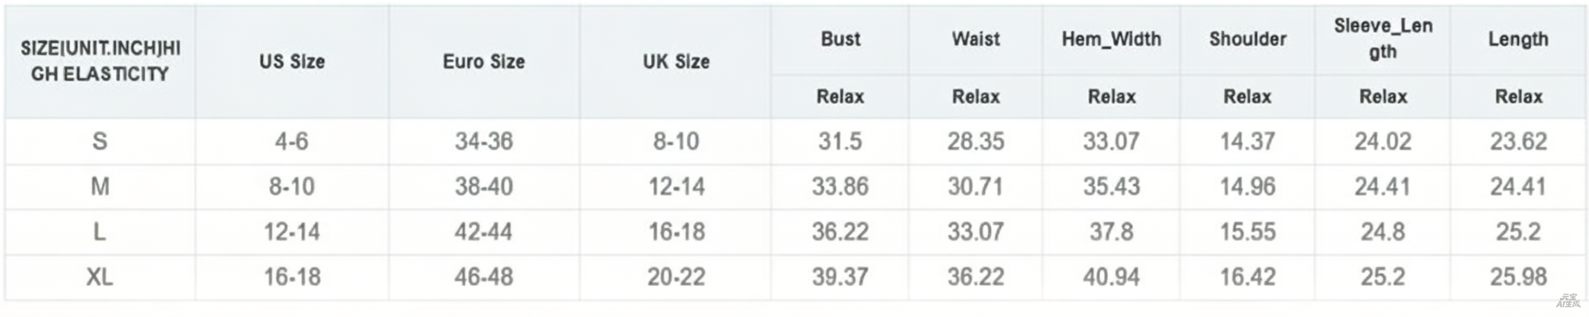Click the Bust column header
This screenshot has width=1589, height=317.
[x=840, y=39]
